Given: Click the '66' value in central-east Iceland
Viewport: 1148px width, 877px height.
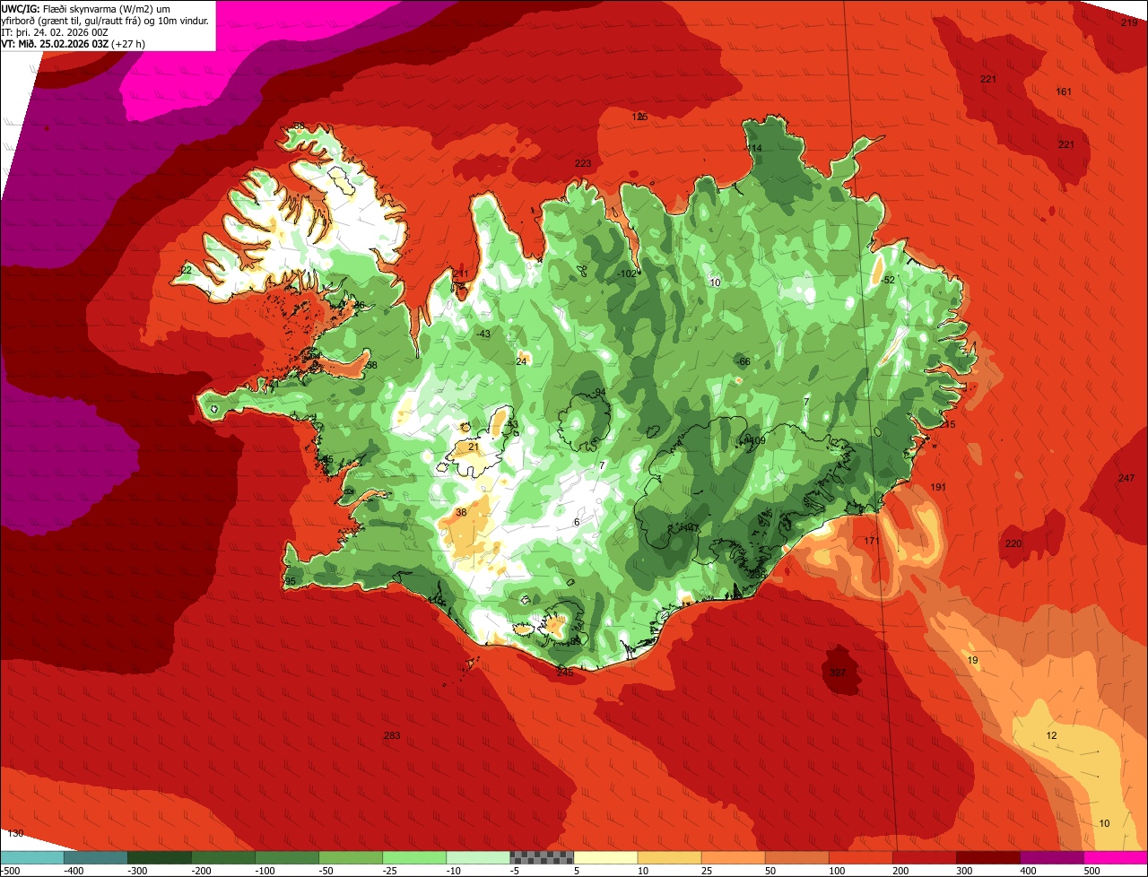Looking at the screenshot, I should point(744,361).
